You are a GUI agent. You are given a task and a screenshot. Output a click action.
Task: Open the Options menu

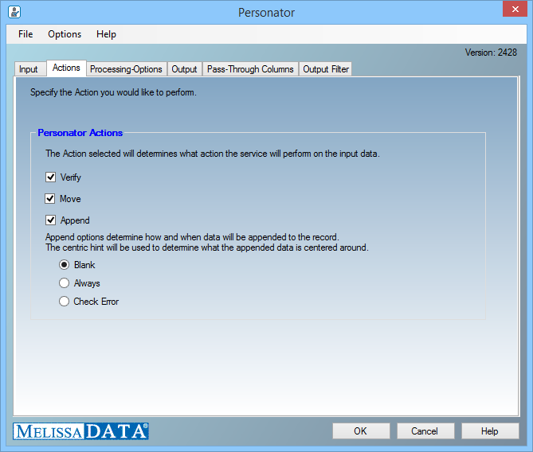pos(65,34)
